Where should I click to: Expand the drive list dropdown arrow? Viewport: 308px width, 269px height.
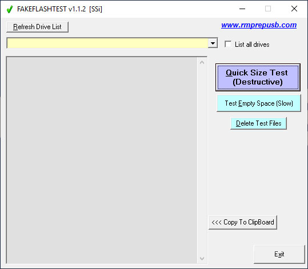(213, 43)
